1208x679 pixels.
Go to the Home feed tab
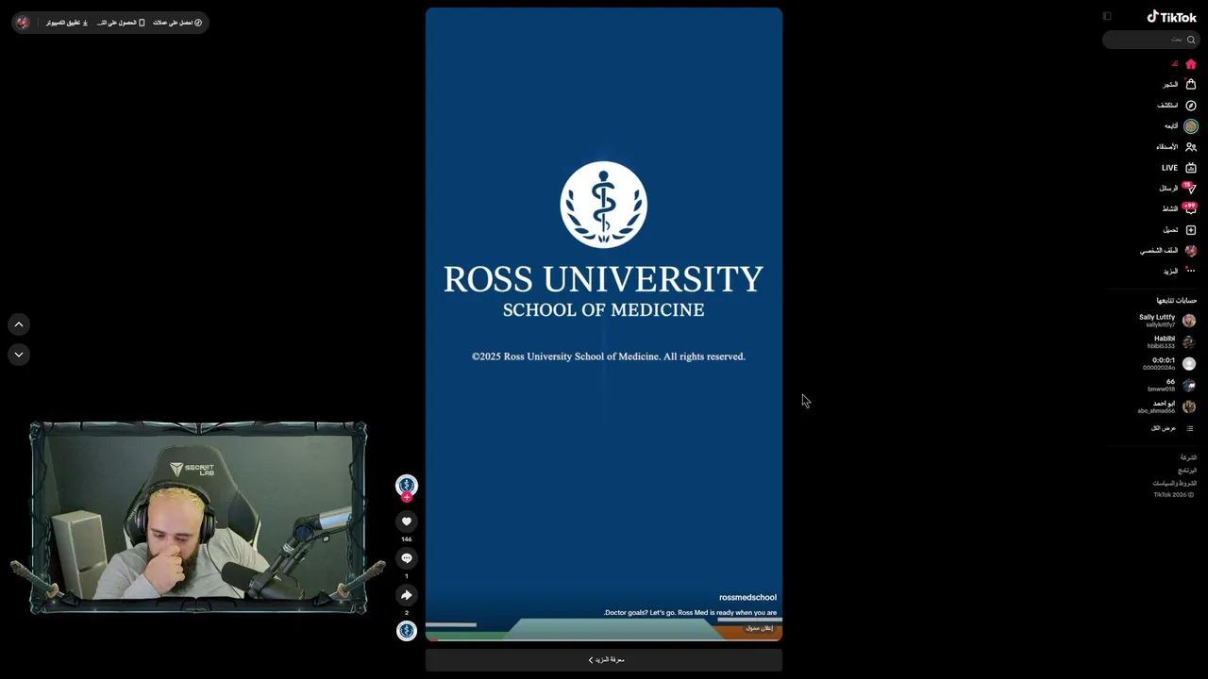click(x=1183, y=64)
